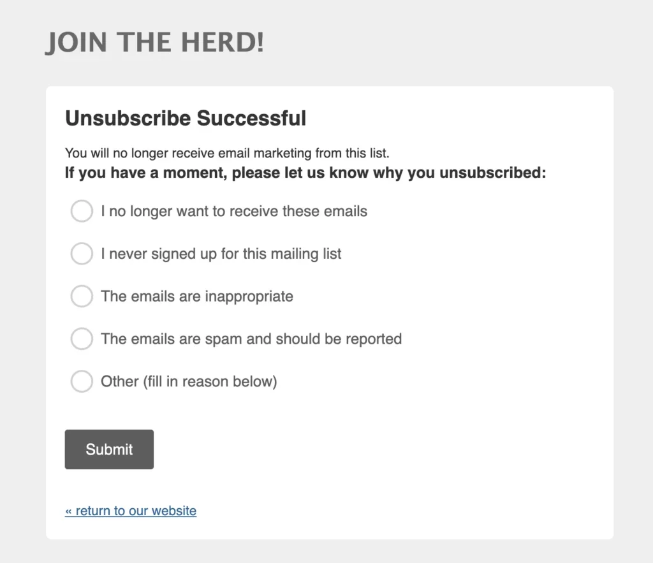Screen dimensions: 653x563
Task: Select 'The emails are inappropriate' option
Action: tap(82, 296)
